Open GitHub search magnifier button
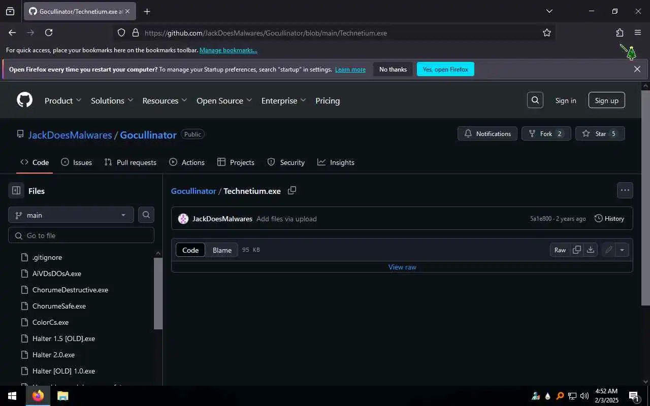 click(x=535, y=100)
